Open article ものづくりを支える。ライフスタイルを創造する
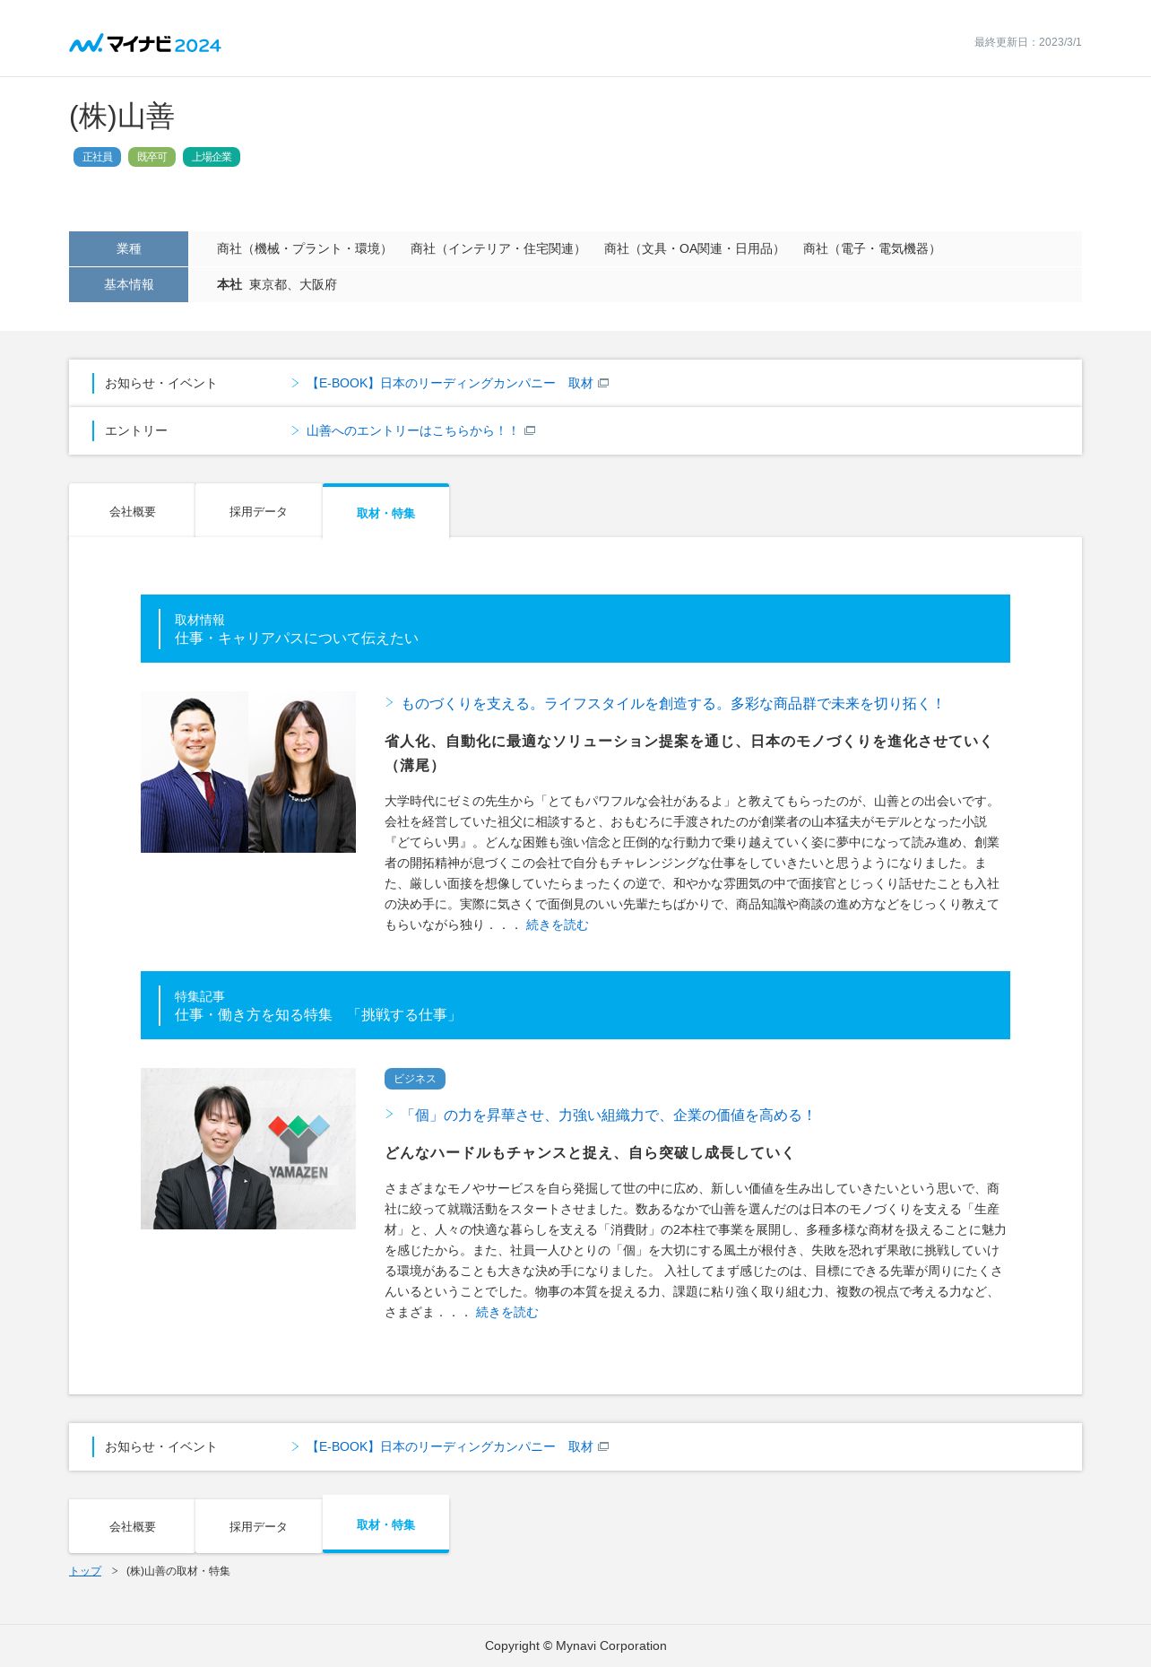The height and width of the screenshot is (1667, 1151). pos(671,704)
